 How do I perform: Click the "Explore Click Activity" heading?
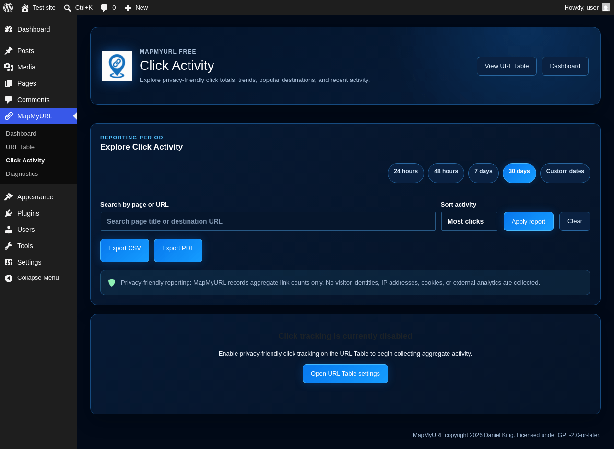tap(142, 147)
